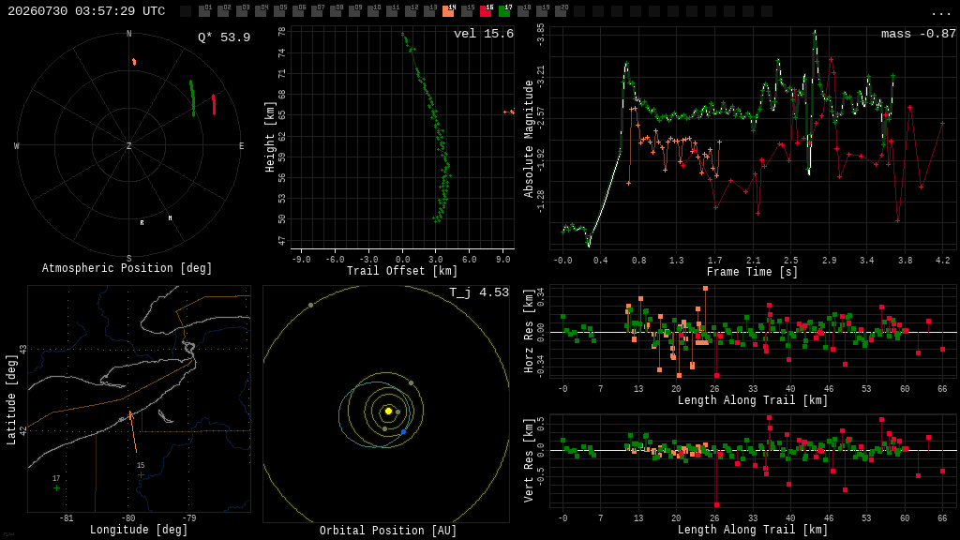Enable the gray station 15 box
This screenshot has width=960, height=540.
[467, 10]
